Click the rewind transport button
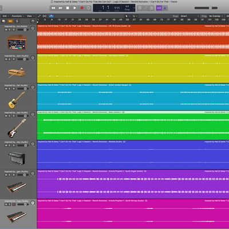Screen dimensions: 229x229 [x=53, y=8]
